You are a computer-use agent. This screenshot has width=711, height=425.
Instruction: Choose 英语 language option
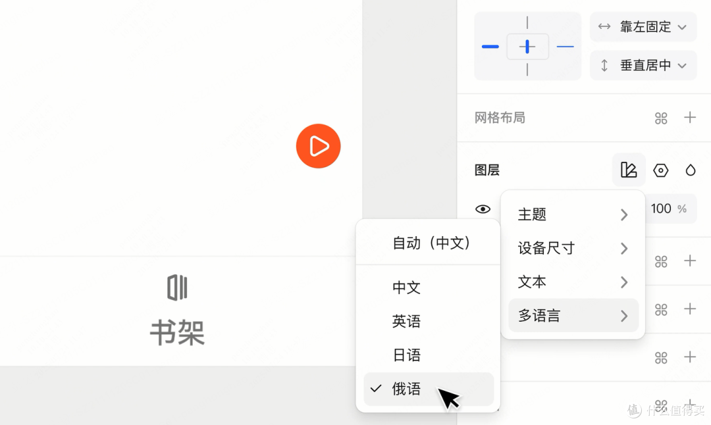click(429, 321)
